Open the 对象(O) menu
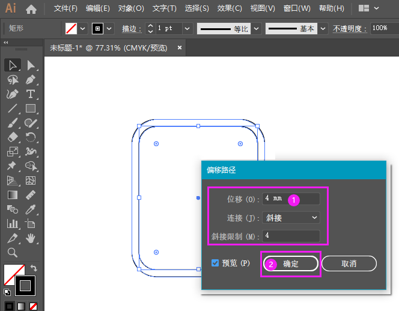399x311 pixels. tap(131, 9)
